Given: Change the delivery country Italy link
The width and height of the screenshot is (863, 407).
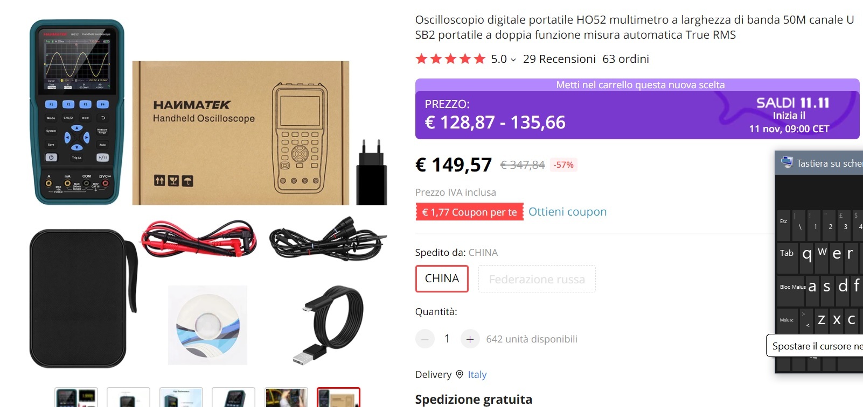Looking at the screenshot, I should pyautogui.click(x=477, y=375).
